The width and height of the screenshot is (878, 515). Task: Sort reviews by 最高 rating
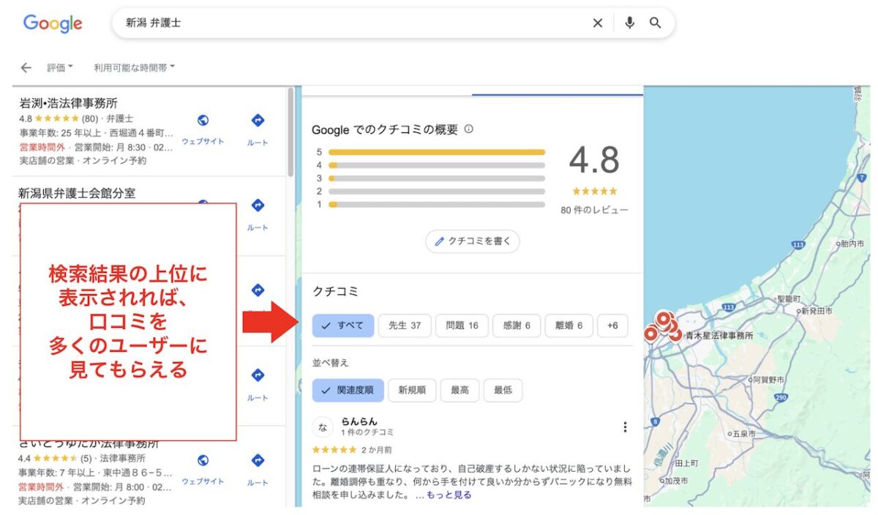[459, 391]
